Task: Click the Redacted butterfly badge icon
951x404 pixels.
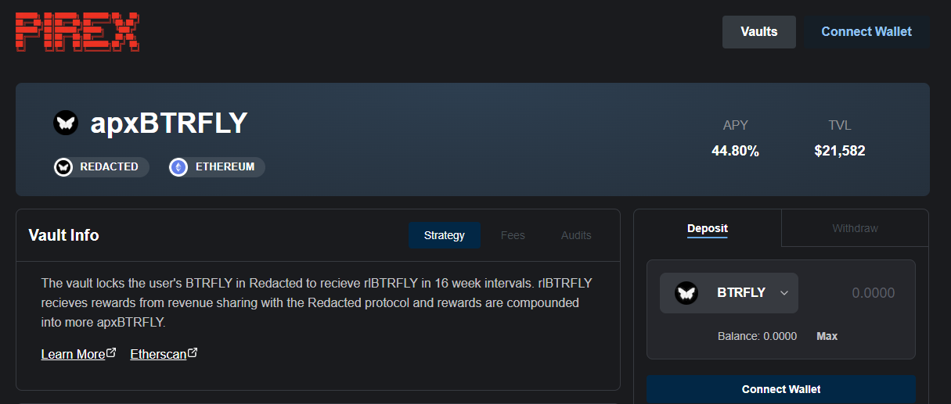Action: pyautogui.click(x=63, y=166)
